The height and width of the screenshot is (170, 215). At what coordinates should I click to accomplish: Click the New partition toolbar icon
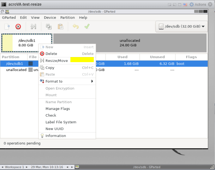(x=7, y=26)
